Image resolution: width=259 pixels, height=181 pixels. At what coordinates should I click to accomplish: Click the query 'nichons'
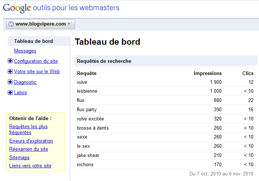point(85,164)
